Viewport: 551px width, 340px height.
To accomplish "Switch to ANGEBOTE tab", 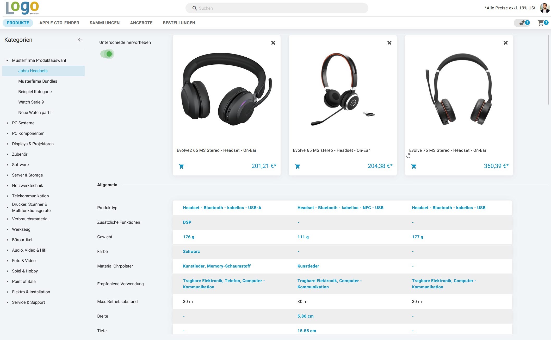I will [141, 23].
